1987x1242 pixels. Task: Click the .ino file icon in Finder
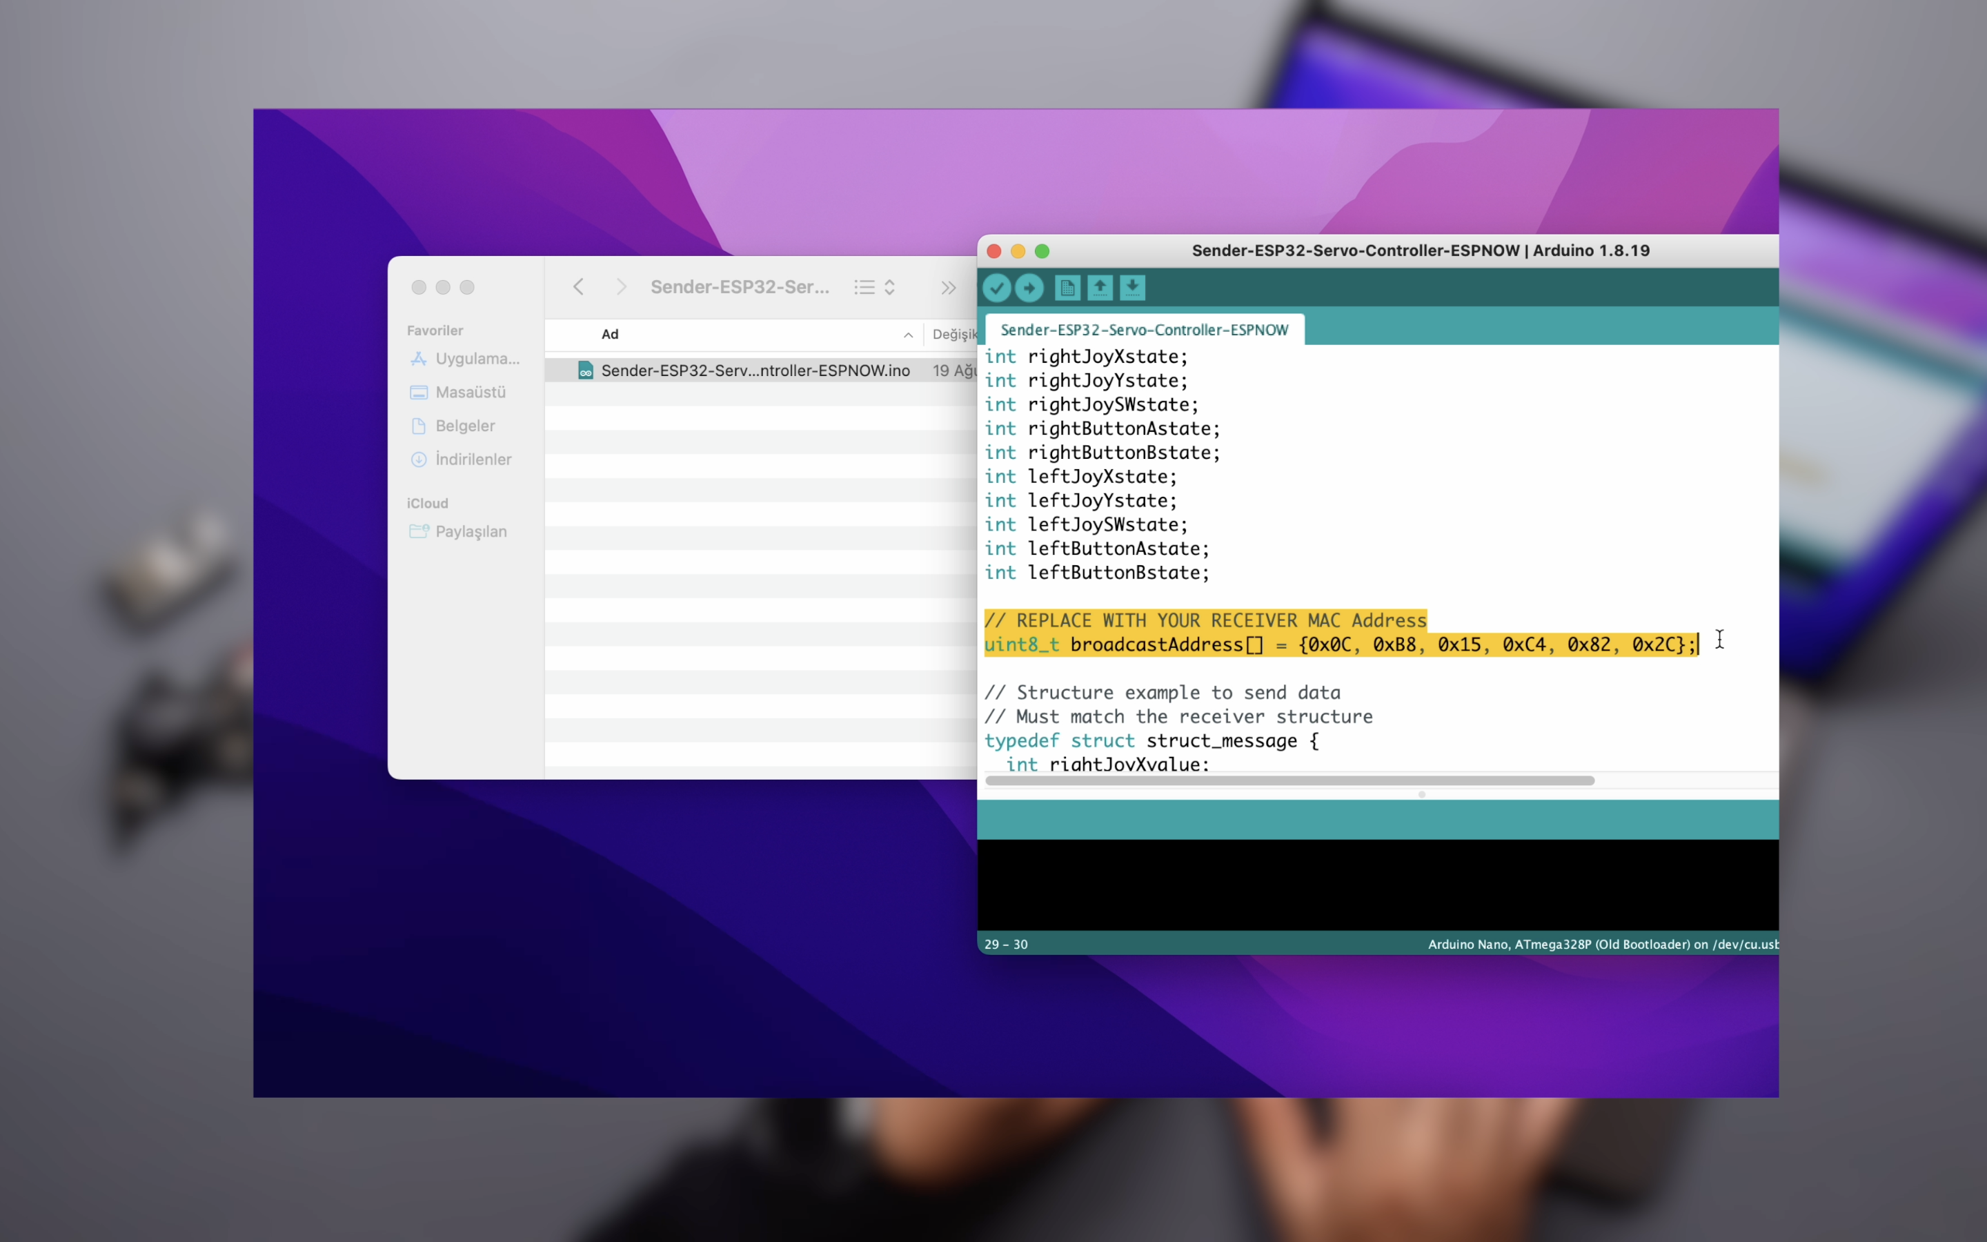[x=586, y=371]
